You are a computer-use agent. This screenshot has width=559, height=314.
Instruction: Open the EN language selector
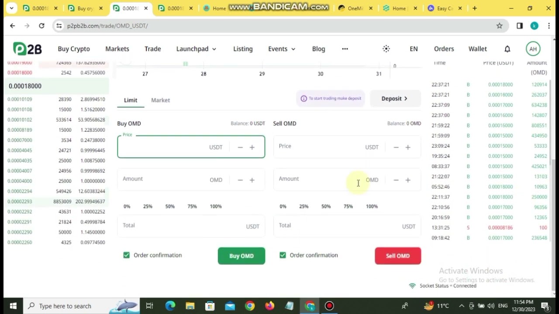pos(414,49)
